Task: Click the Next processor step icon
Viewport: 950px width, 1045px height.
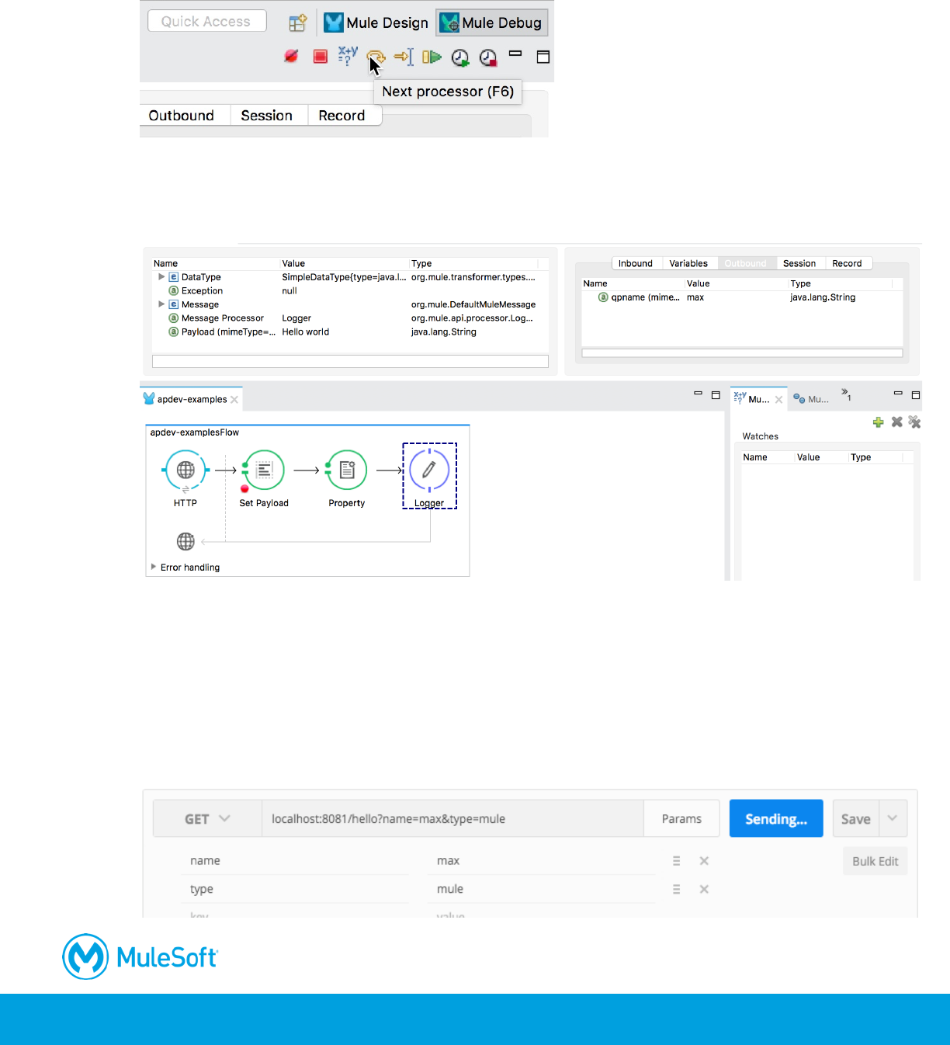Action: coord(376,57)
